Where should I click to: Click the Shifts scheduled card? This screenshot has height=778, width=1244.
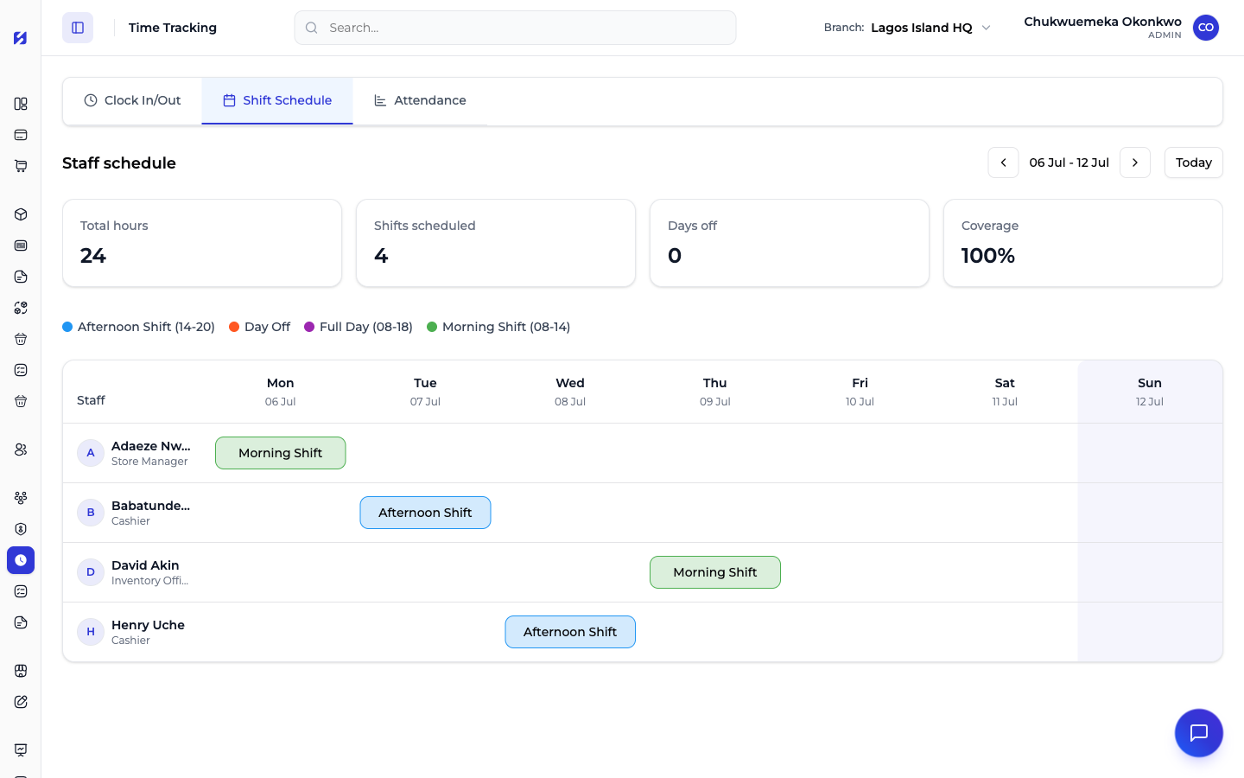496,243
